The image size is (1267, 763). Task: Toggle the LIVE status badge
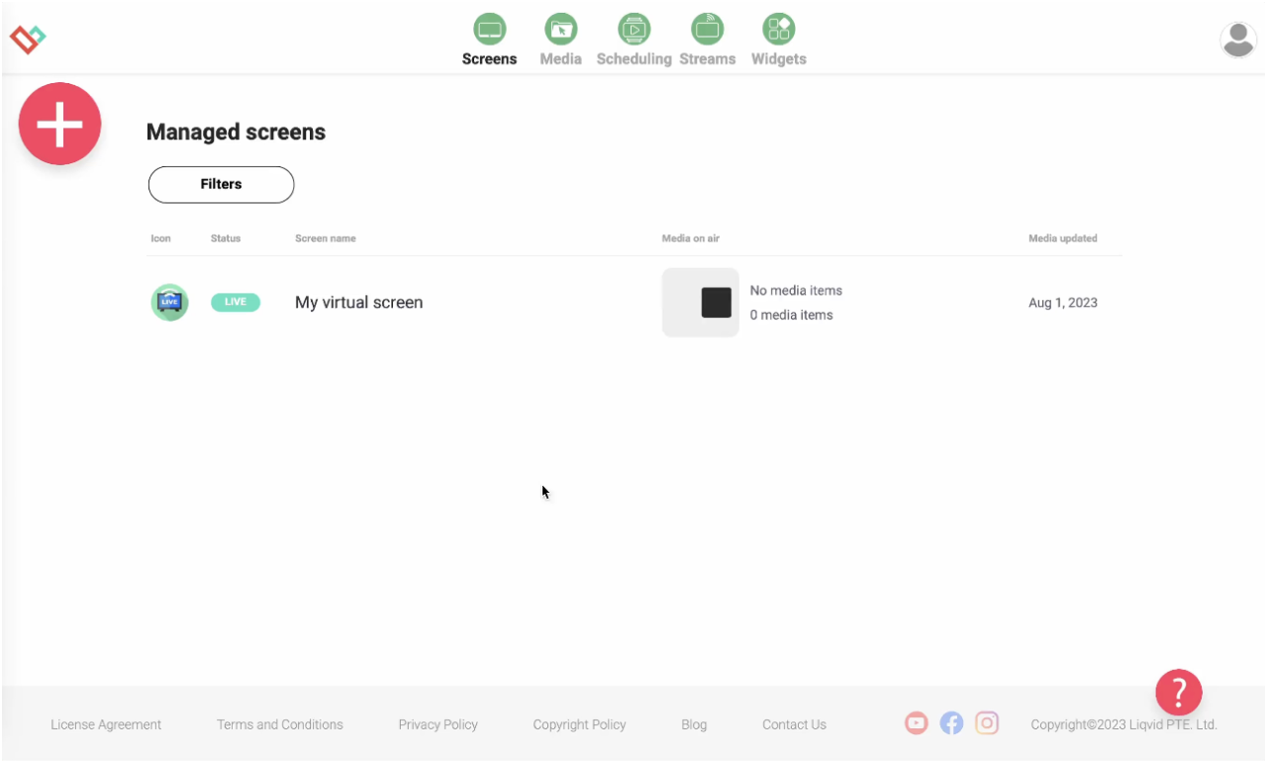pyautogui.click(x=236, y=302)
